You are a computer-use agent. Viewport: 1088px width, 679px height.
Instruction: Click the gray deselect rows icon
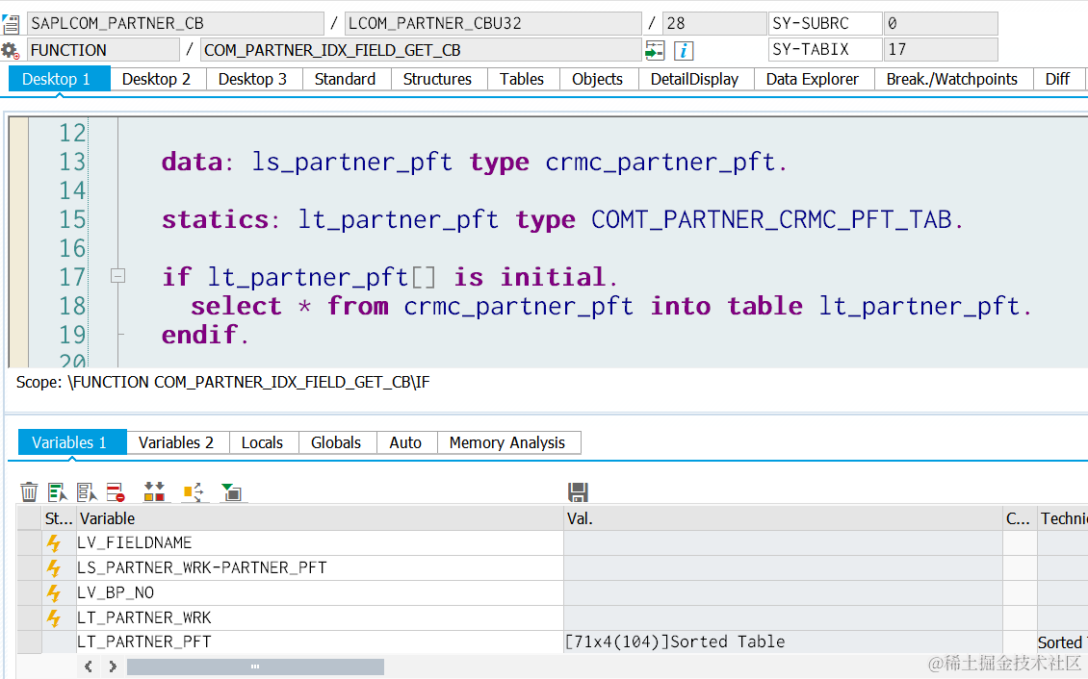click(x=87, y=491)
